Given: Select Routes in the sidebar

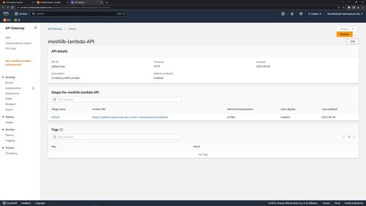Looking at the screenshot, I should [x=9, y=82].
